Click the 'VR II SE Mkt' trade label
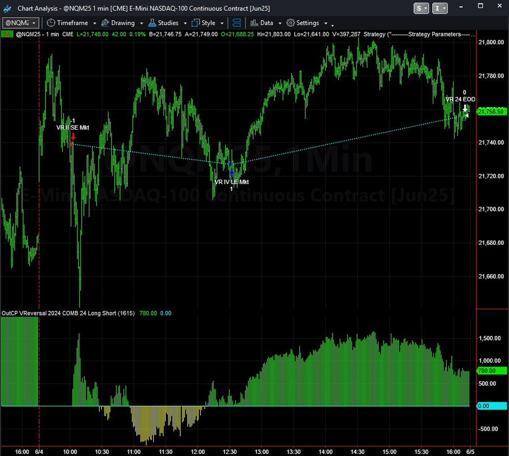This screenshot has height=456, width=509. click(73, 127)
